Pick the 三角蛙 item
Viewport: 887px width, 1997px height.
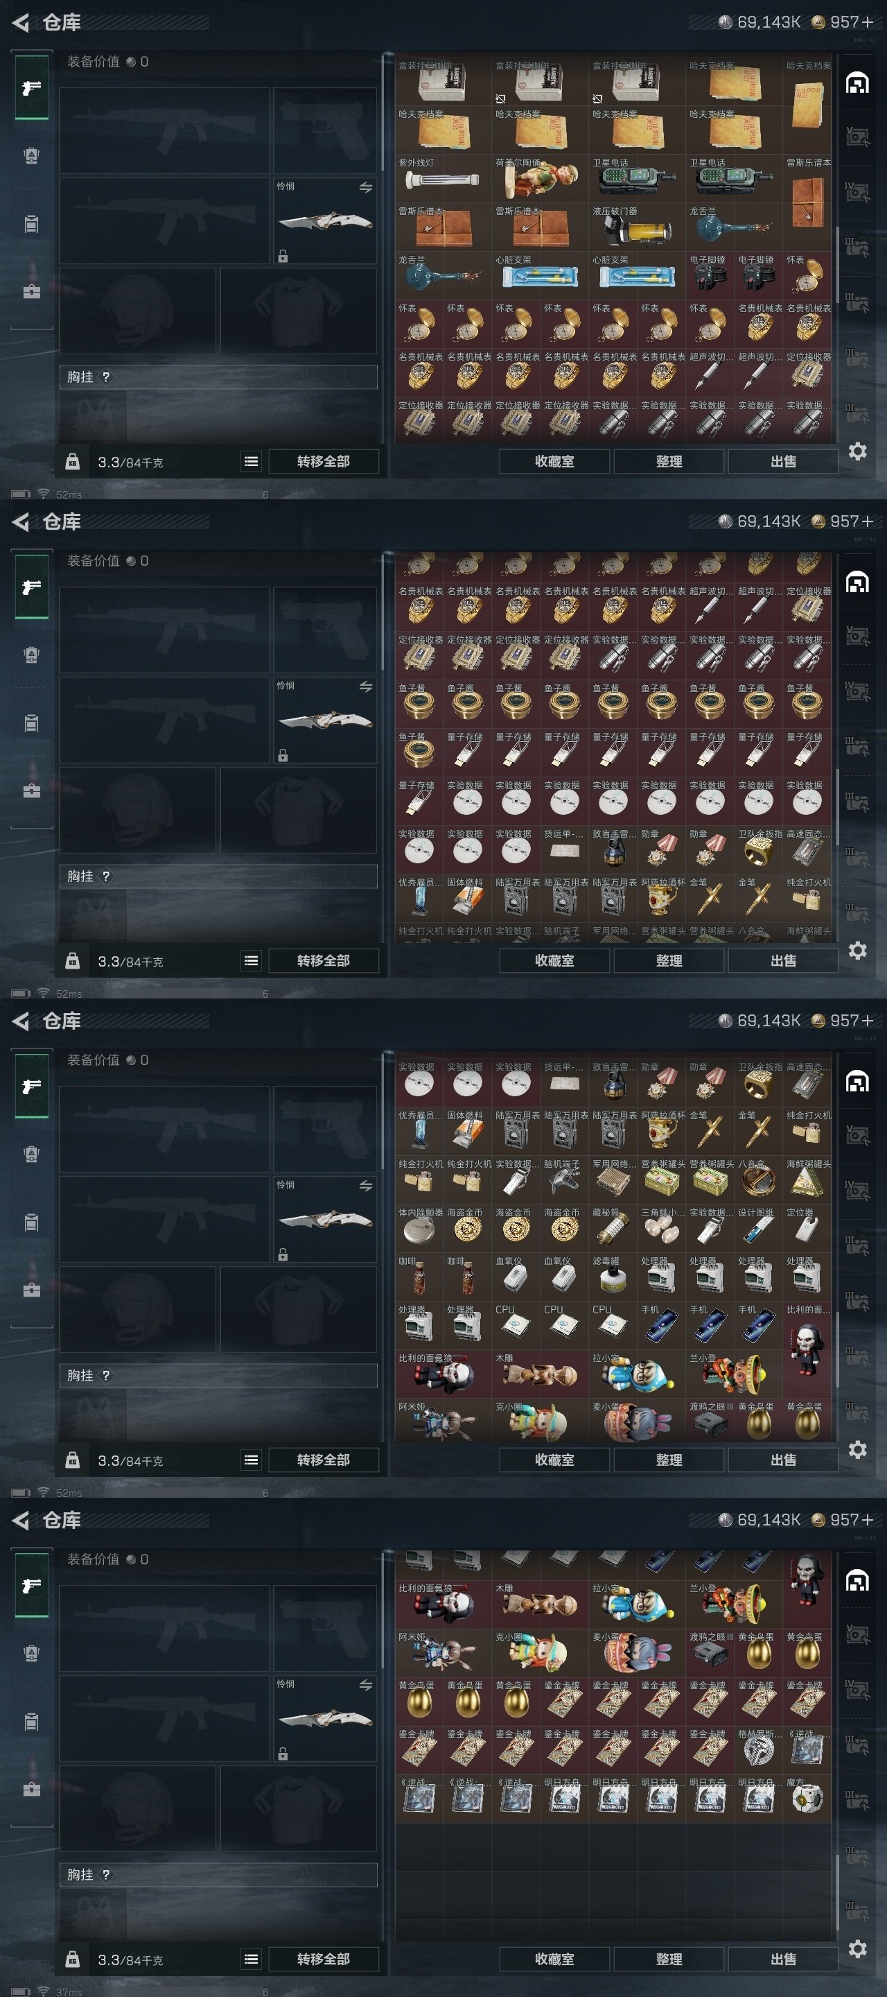click(662, 1227)
